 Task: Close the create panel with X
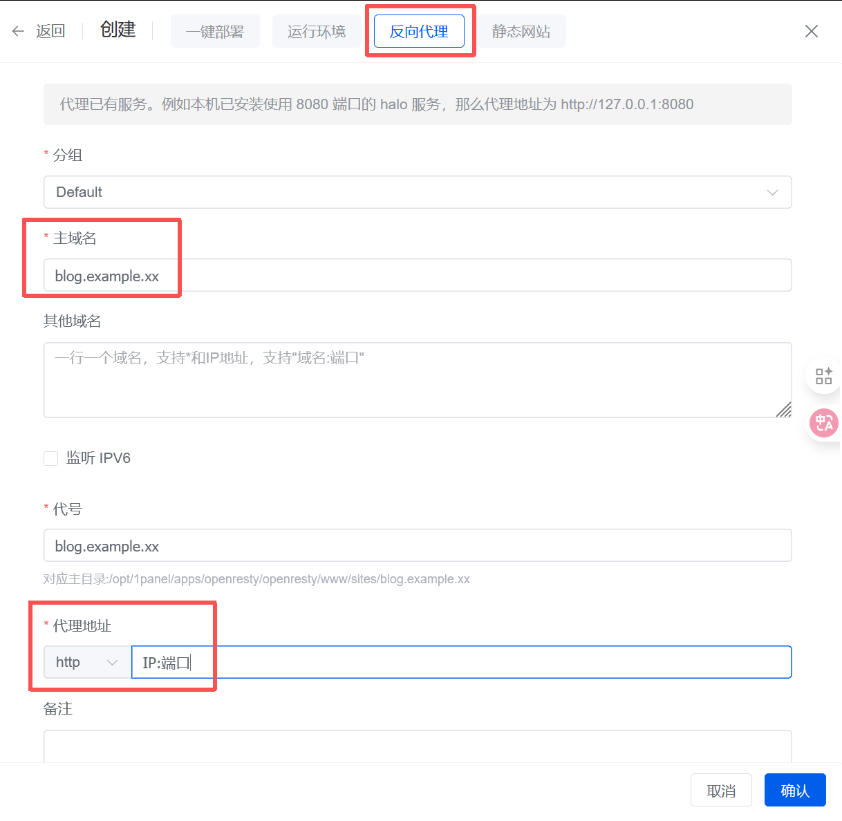coord(812,31)
